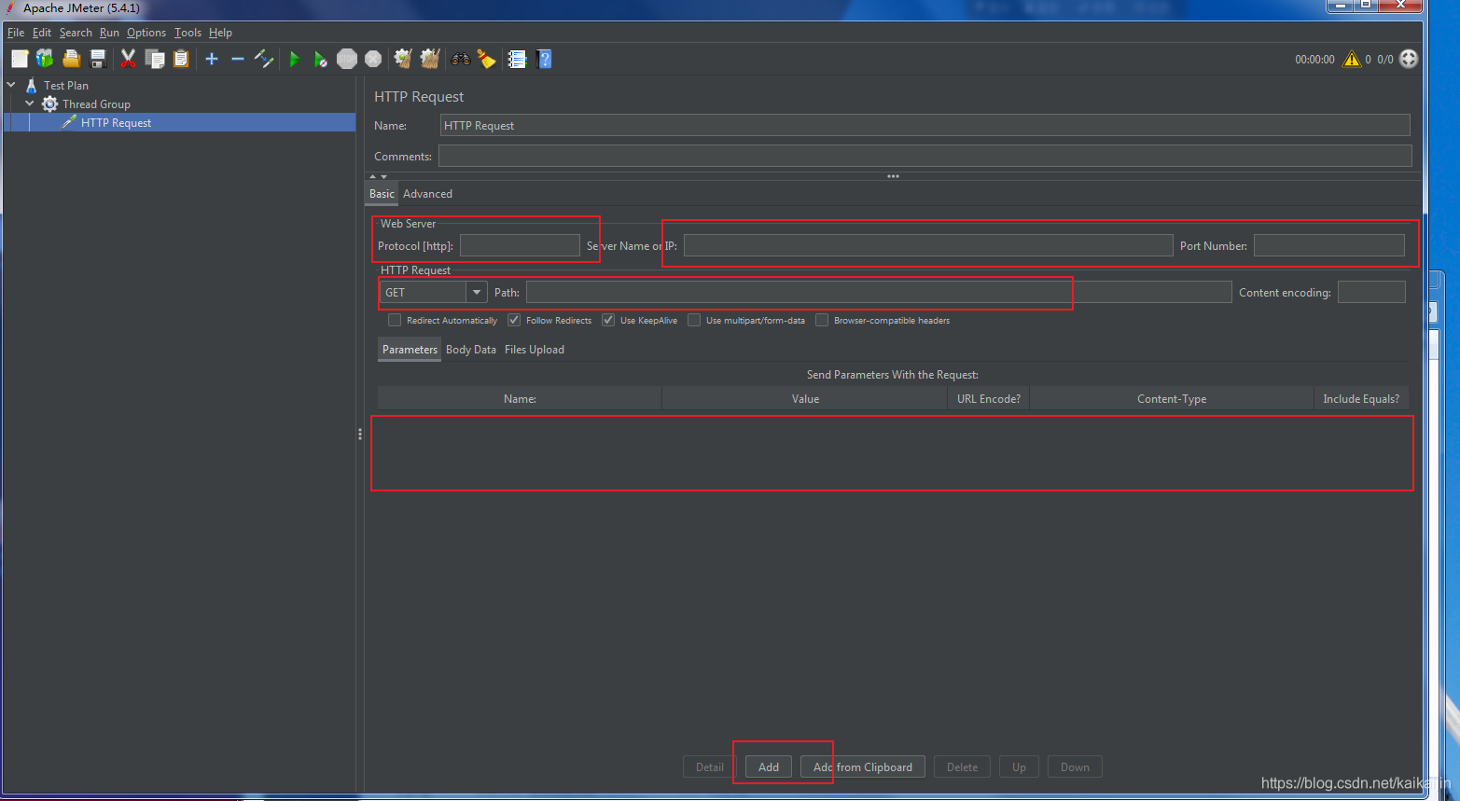This screenshot has height=801, width=1460.
Task: Click the Copy icon in toolbar
Action: [155, 59]
